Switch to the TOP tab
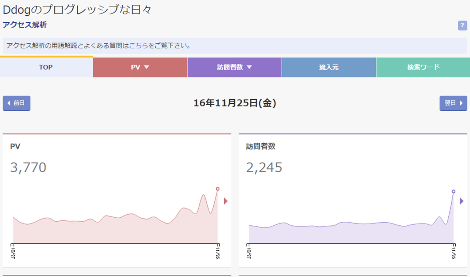Screen dimensions: 470x277 click(46, 67)
